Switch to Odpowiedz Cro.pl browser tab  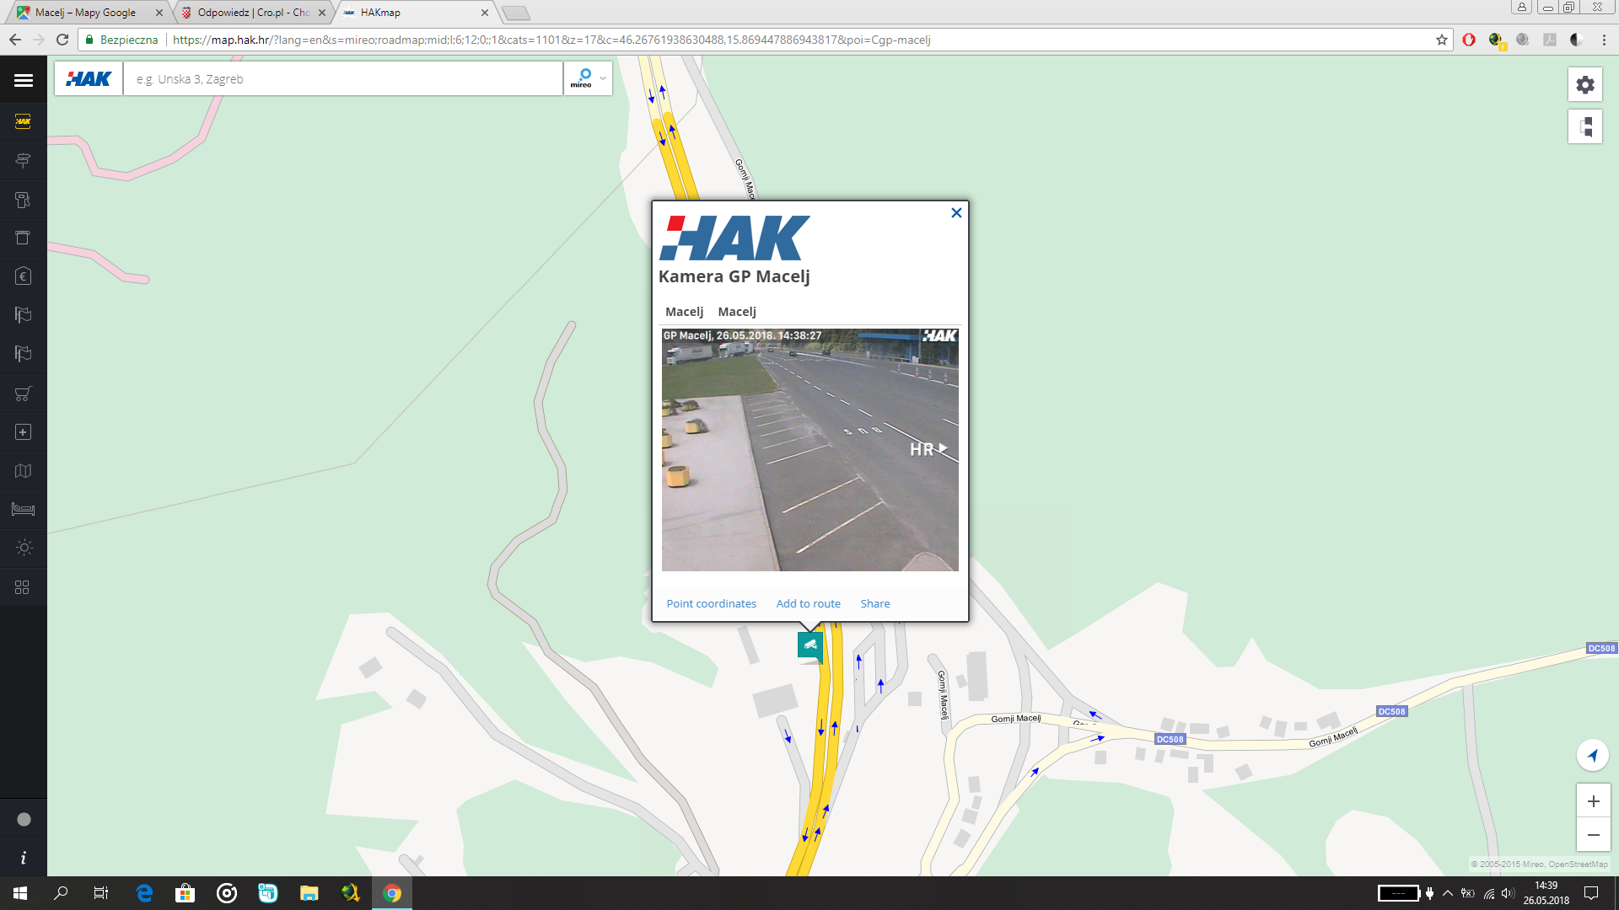pyautogui.click(x=254, y=13)
